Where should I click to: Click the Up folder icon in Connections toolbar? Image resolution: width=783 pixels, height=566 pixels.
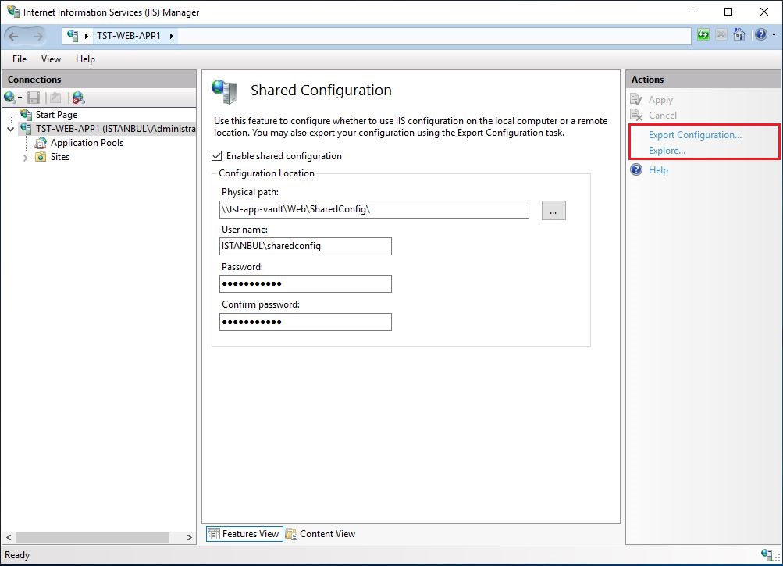[55, 98]
